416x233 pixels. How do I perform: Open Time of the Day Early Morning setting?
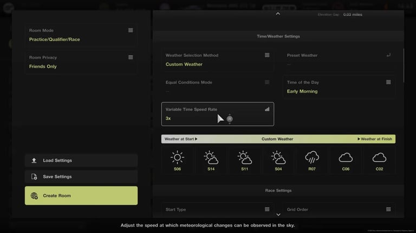pyautogui.click(x=339, y=87)
